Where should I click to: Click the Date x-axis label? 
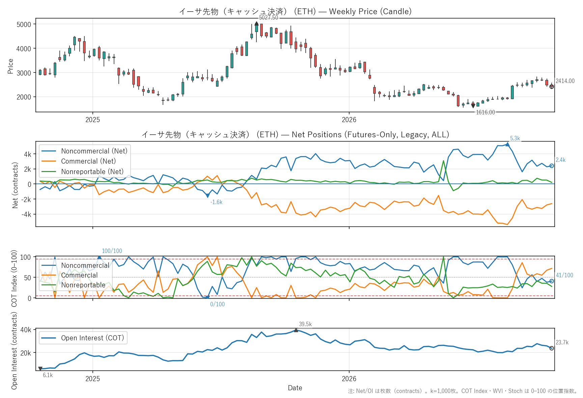pos(295,388)
